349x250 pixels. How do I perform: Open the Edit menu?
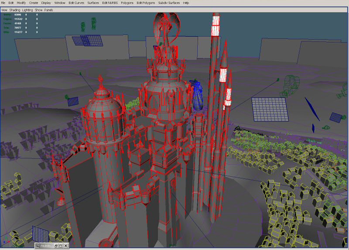click(11, 3)
